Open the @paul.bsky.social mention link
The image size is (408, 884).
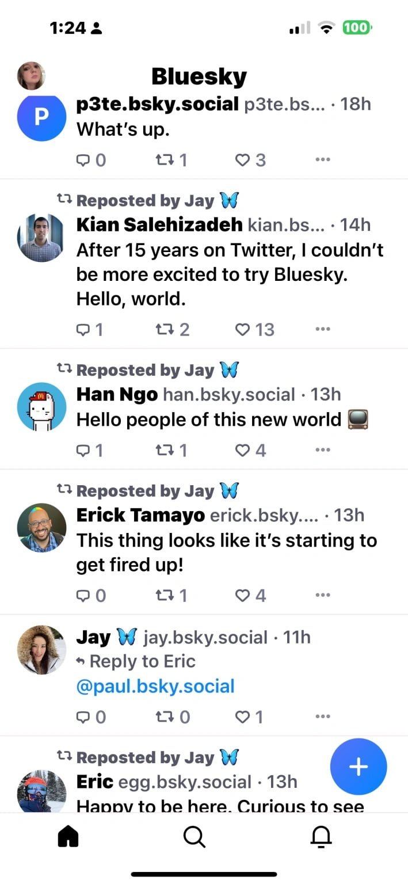pos(154,685)
